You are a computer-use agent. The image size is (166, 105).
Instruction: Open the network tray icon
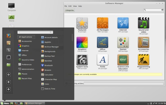tap(154, 103)
